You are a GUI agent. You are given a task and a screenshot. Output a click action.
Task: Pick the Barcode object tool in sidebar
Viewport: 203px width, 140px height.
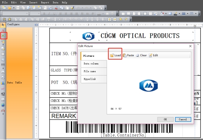coord(3,65)
